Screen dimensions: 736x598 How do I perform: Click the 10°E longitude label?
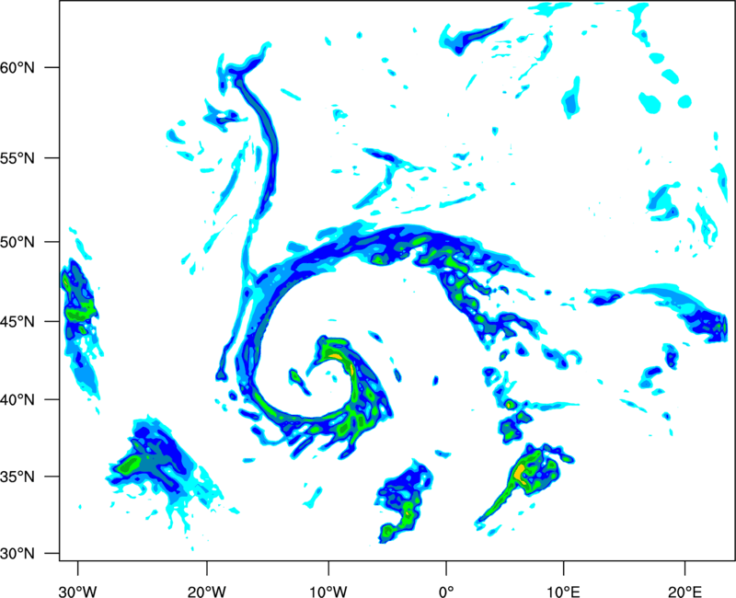[563, 592]
